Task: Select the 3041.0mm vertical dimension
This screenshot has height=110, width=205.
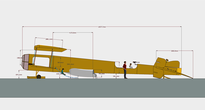Action: tap(70, 64)
